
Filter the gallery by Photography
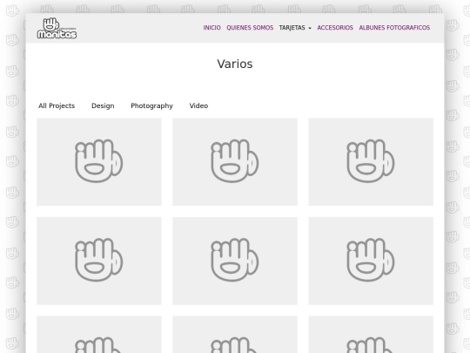(151, 105)
